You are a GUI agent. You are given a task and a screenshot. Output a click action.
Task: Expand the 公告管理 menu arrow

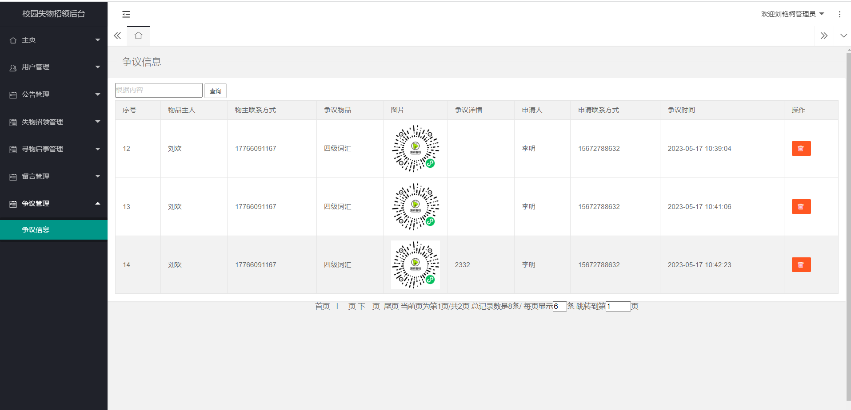click(x=98, y=94)
